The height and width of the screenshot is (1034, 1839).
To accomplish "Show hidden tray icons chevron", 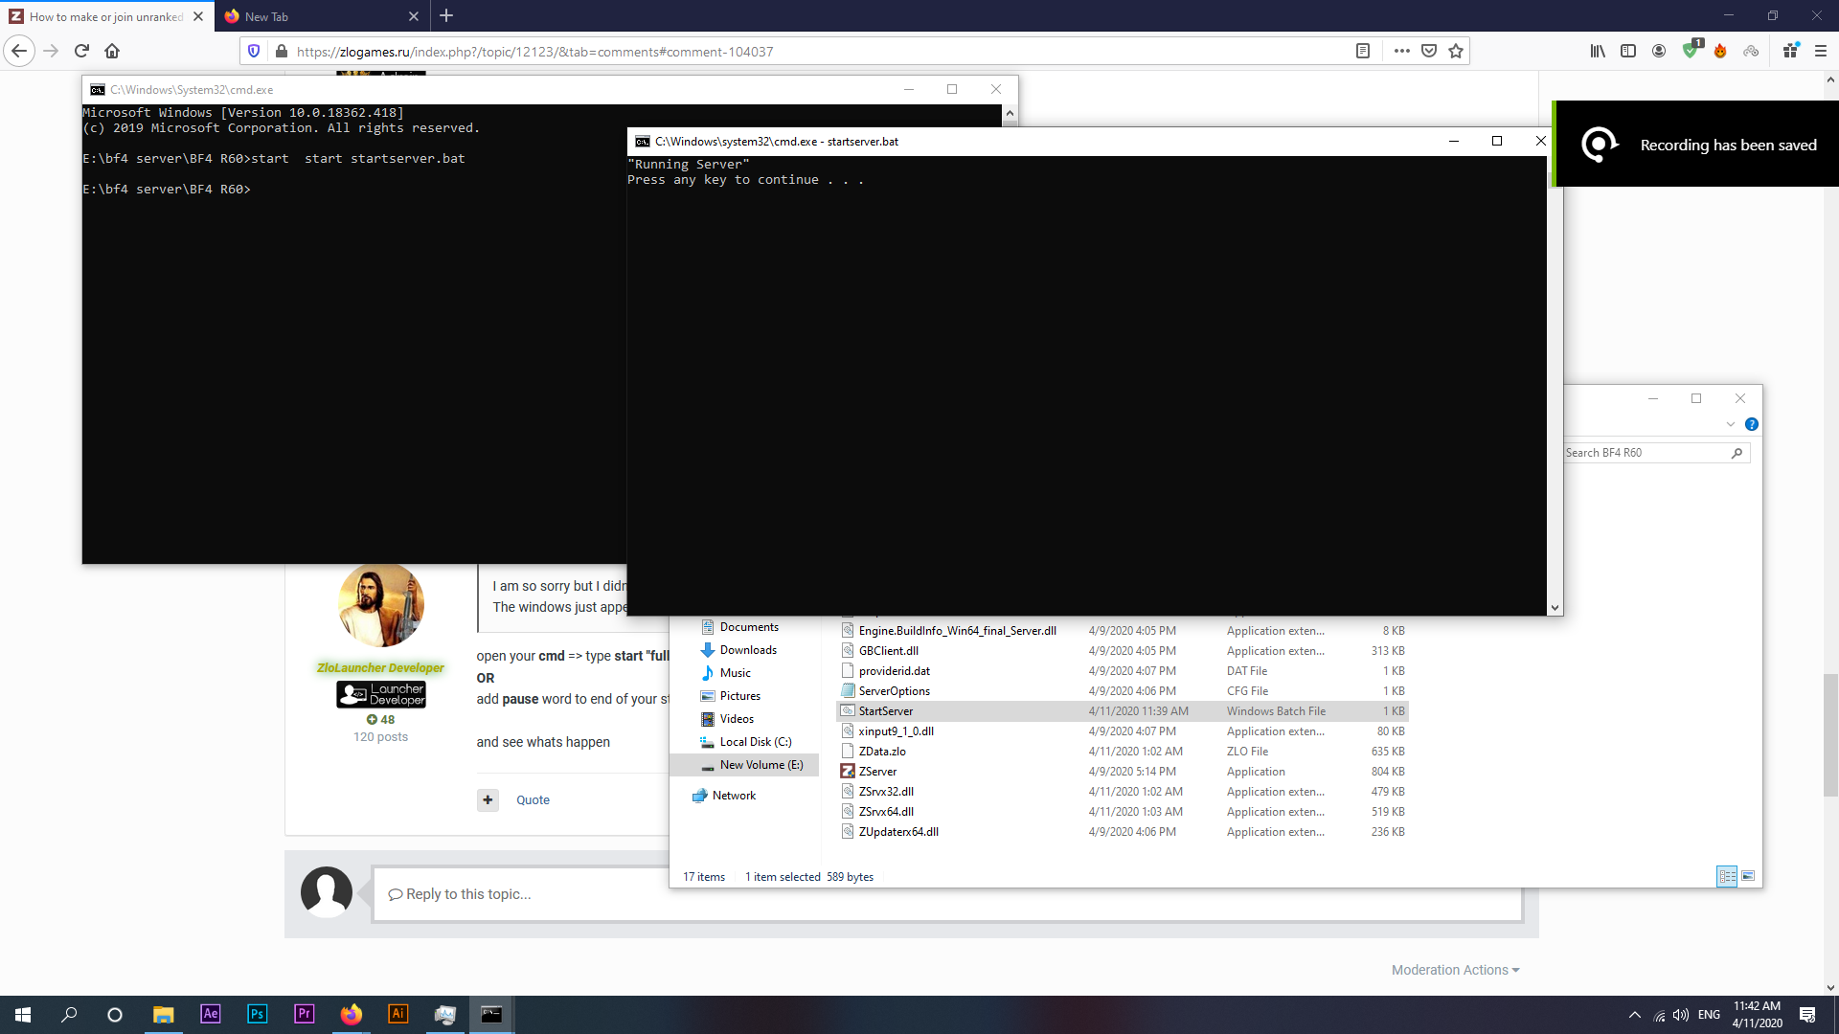I will 1634,1015.
